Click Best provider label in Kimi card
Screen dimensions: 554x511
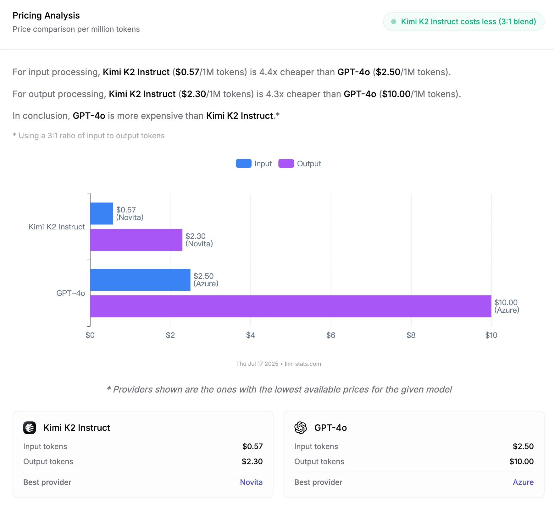47,482
